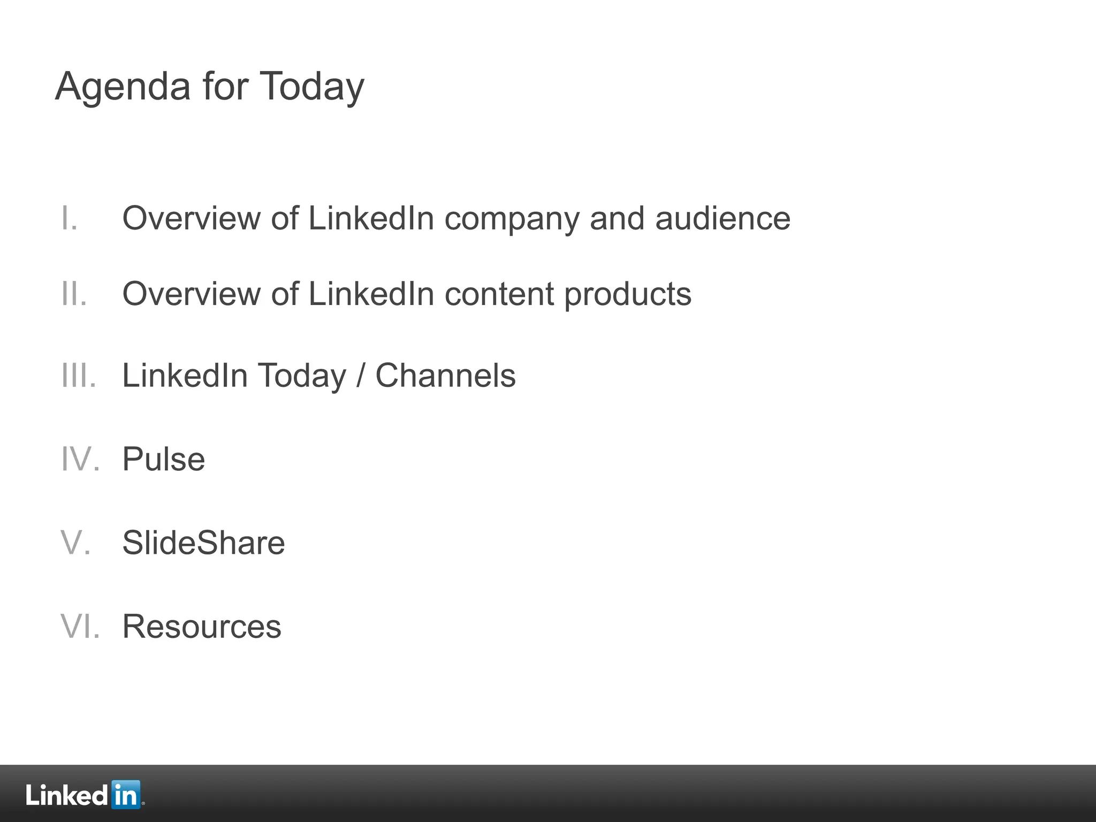Click the roman numeral III. marker

[79, 376]
